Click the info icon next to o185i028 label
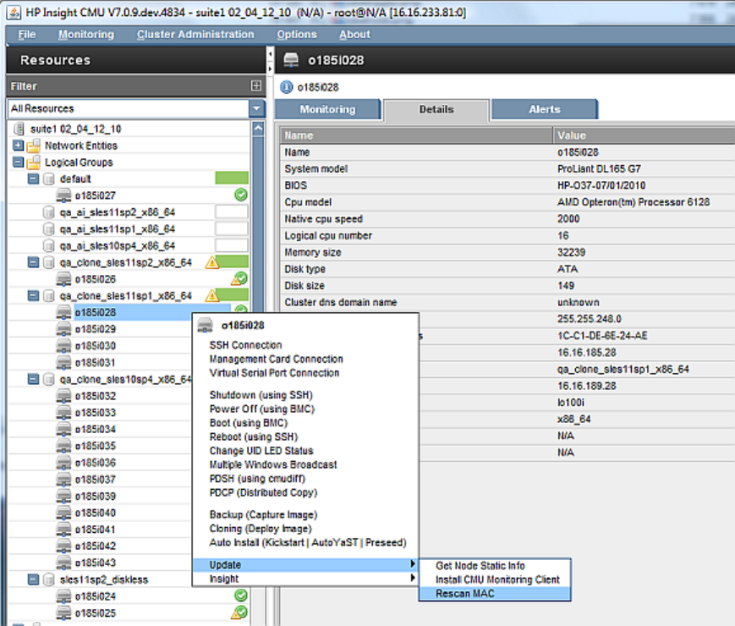735x626 pixels. pos(286,86)
